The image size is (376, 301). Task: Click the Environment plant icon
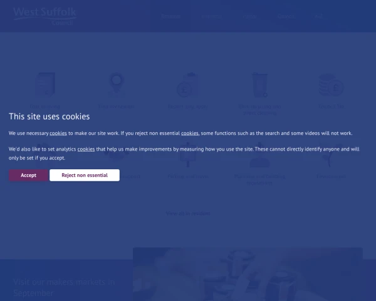[331, 155]
